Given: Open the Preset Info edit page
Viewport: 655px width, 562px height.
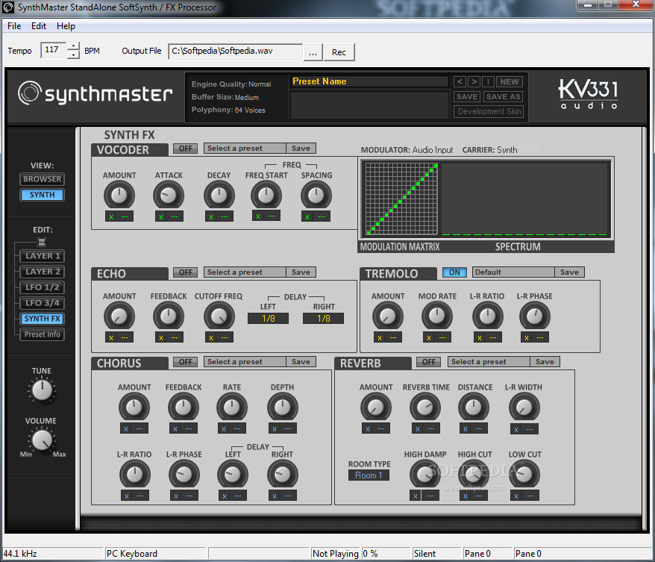Looking at the screenshot, I should click(x=43, y=334).
